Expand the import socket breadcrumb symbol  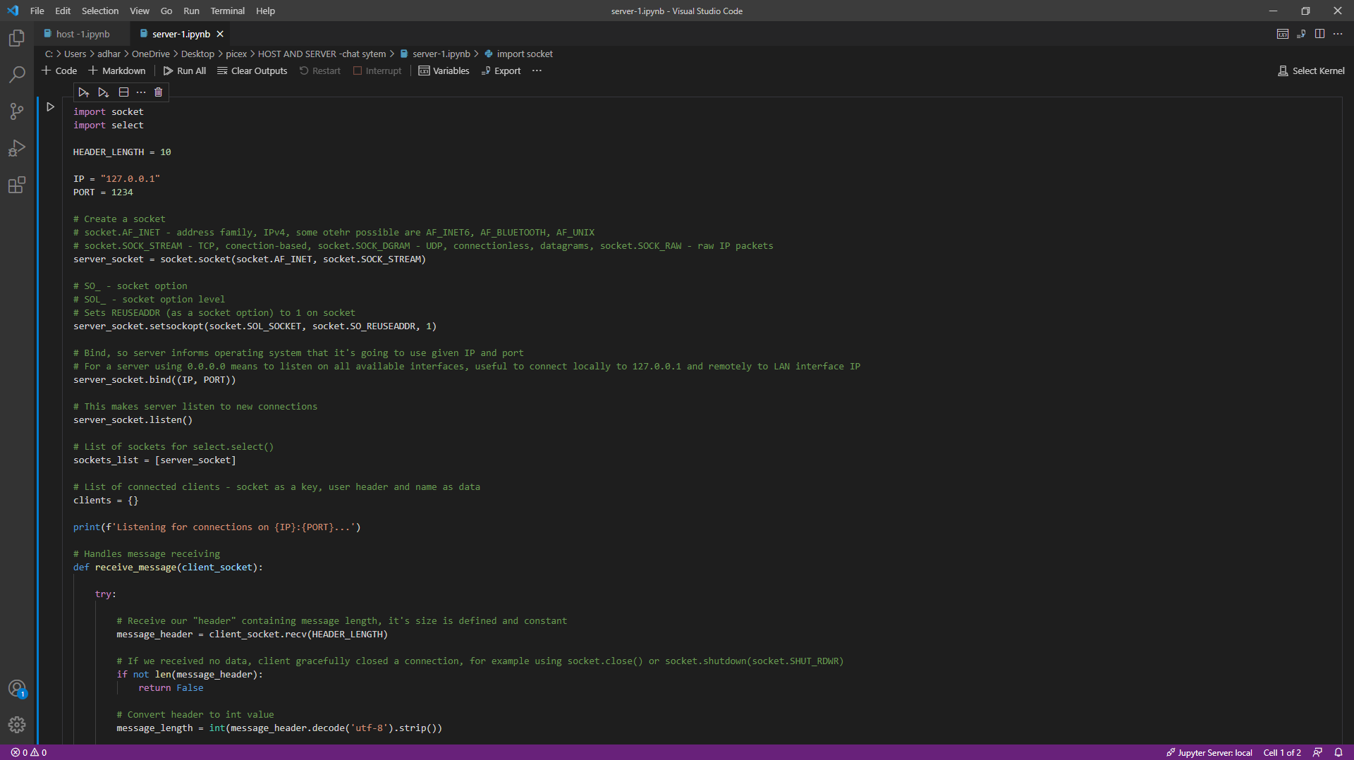point(518,54)
